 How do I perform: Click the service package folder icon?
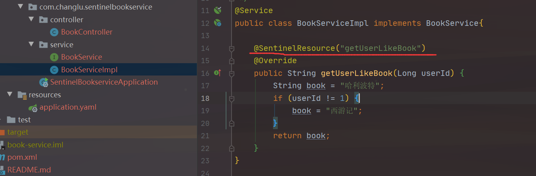pos(43,44)
